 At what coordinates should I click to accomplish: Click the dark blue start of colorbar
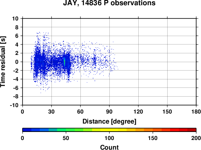tap(27, 130)
